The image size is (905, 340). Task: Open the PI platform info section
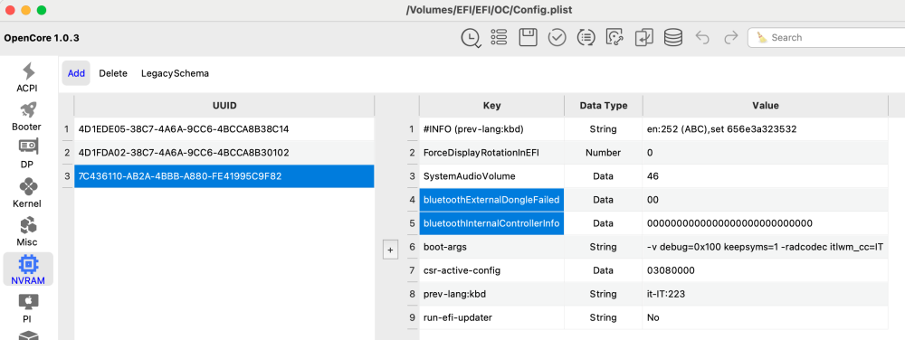click(x=28, y=308)
